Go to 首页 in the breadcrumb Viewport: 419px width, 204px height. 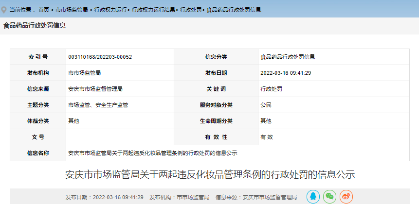pos(43,10)
